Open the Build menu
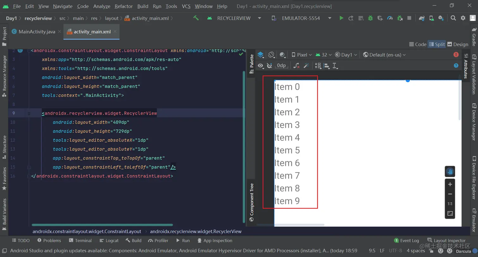The height and width of the screenshot is (257, 478). click(143, 6)
